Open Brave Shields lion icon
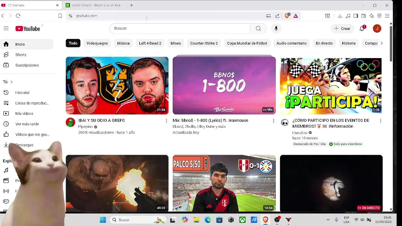This screenshot has height=226, width=402. tap(287, 16)
